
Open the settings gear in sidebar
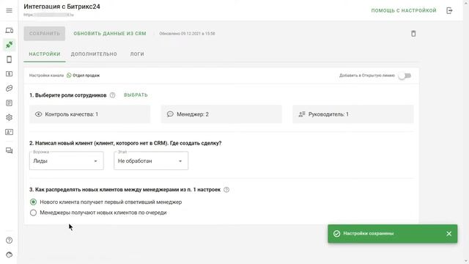(10, 117)
